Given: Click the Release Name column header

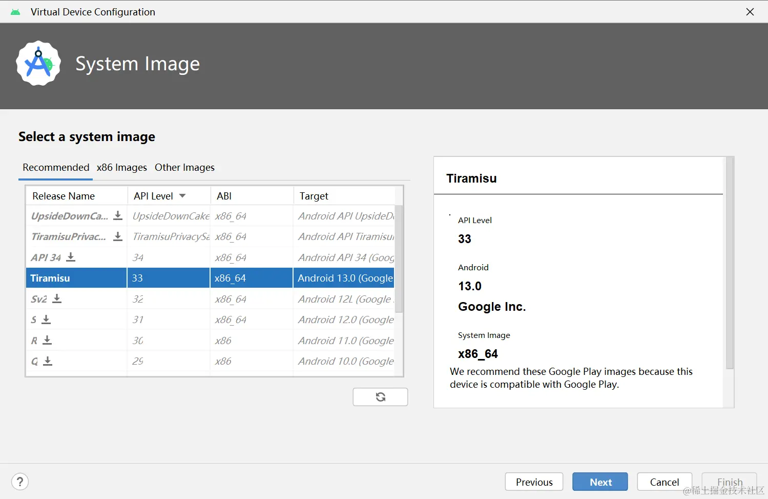Looking at the screenshot, I should pos(77,196).
